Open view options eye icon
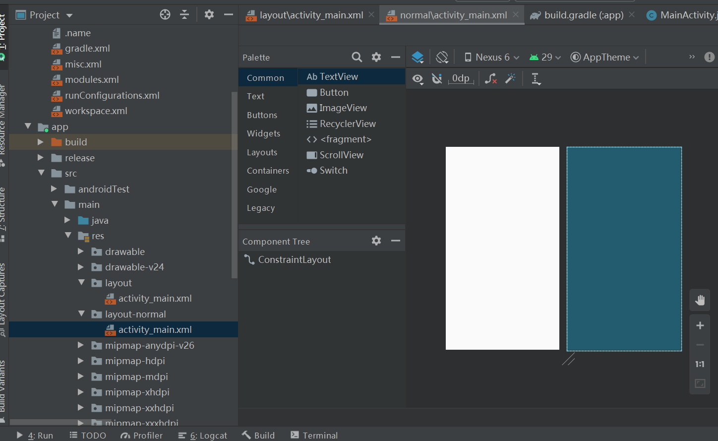This screenshot has height=441, width=718. pos(418,79)
